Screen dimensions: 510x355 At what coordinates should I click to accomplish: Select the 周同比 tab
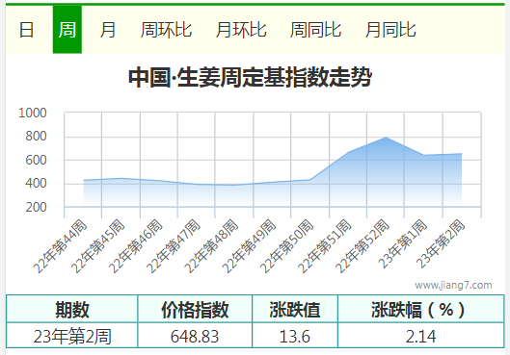click(315, 30)
